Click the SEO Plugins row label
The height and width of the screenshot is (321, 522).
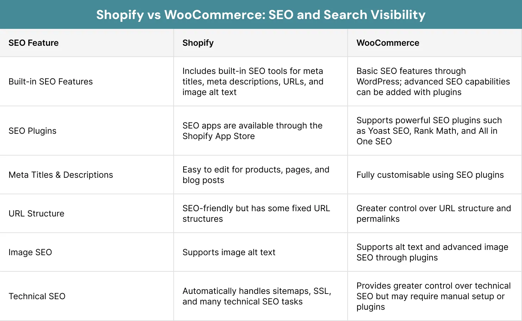(32, 131)
